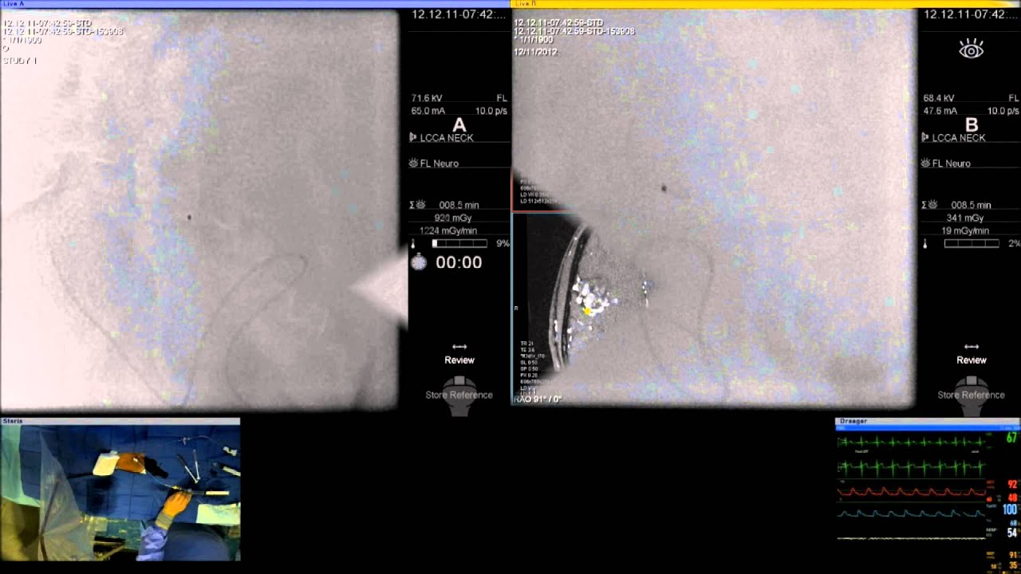Click the tube heat thermometer icon in panel B
Screen dimensions: 1021x574
coord(925,244)
